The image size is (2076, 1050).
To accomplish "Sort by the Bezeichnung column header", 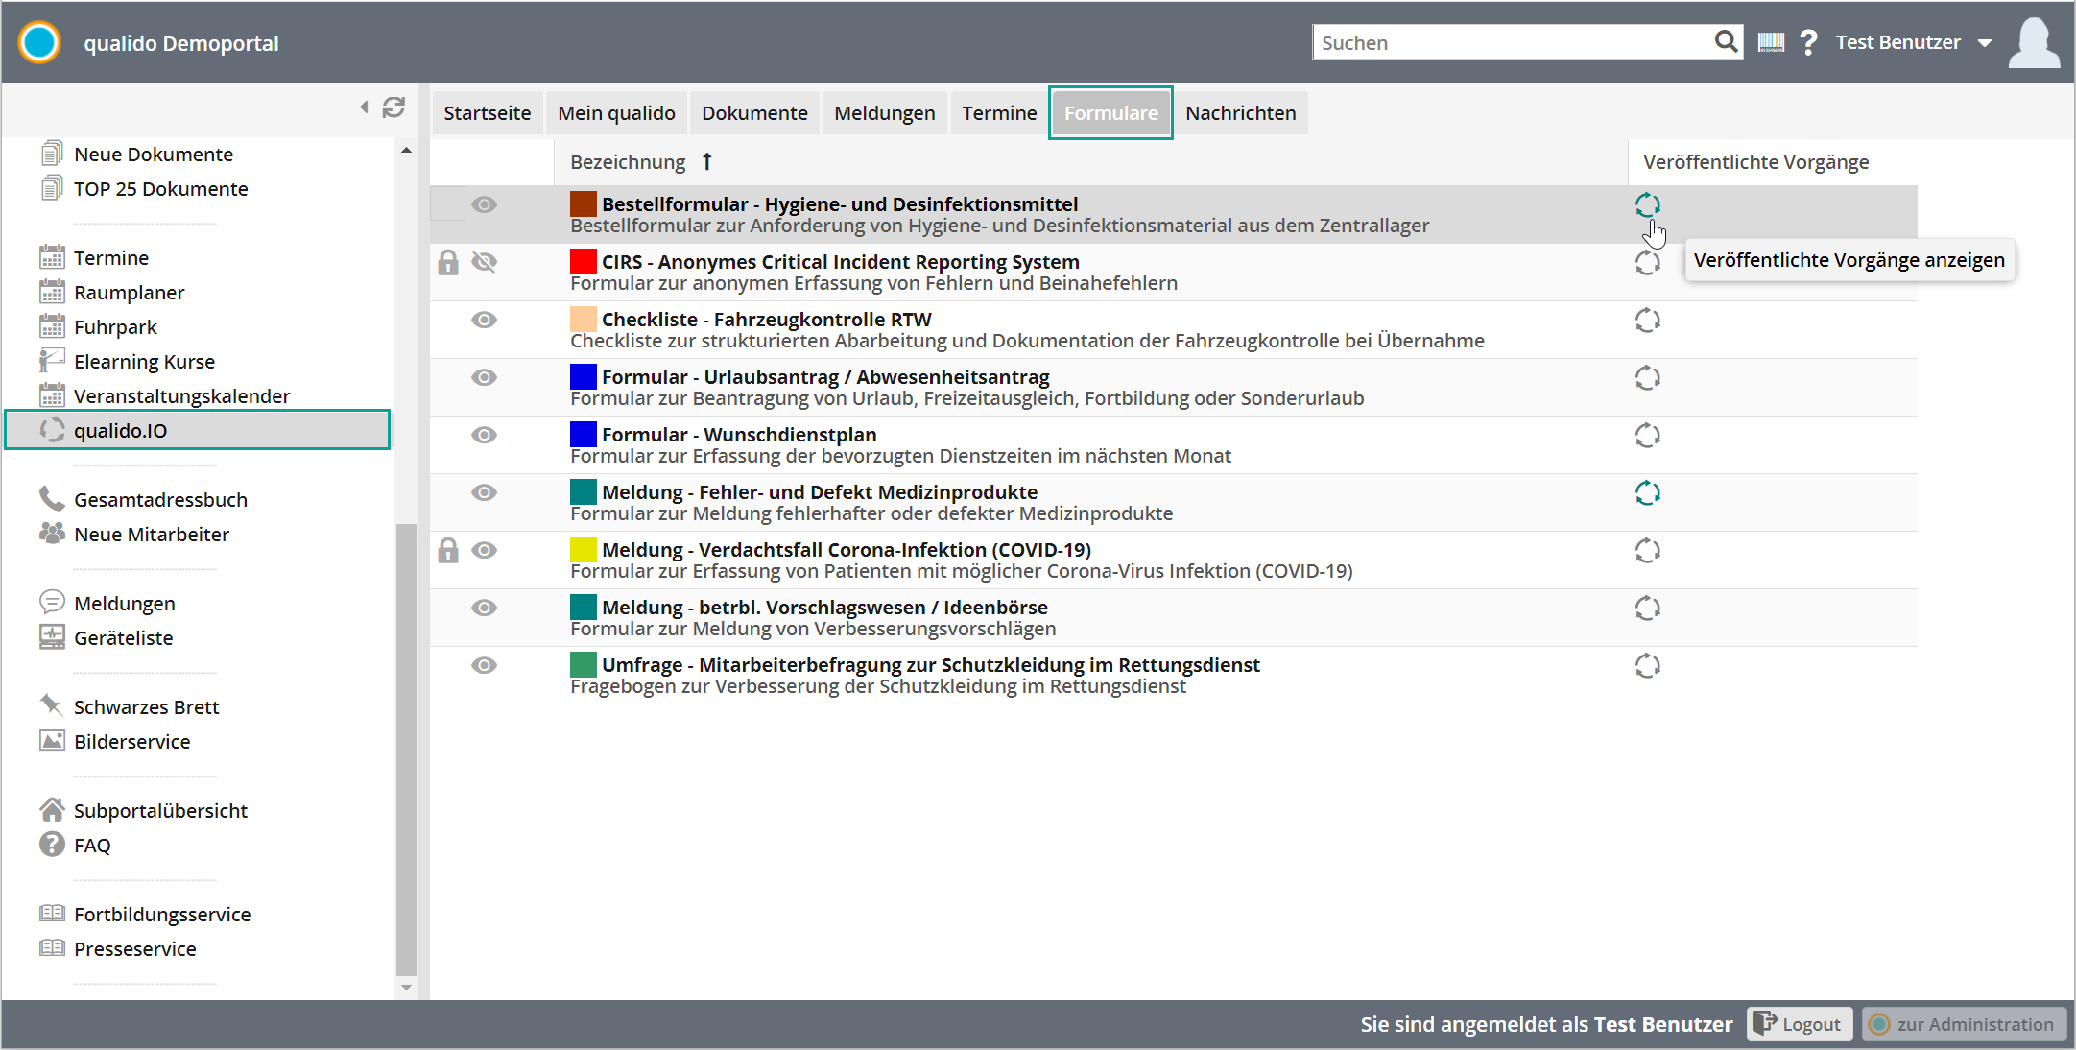I will coord(629,162).
